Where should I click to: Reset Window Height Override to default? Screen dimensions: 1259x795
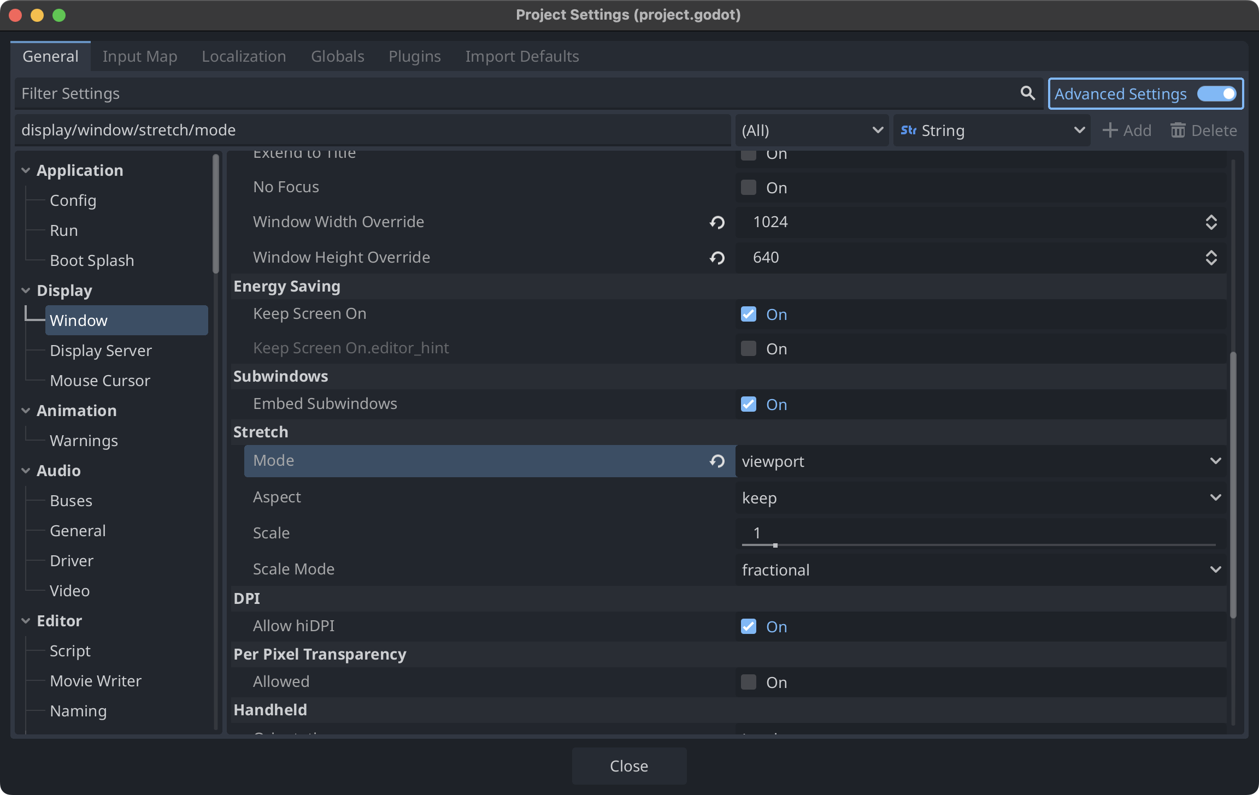717,258
